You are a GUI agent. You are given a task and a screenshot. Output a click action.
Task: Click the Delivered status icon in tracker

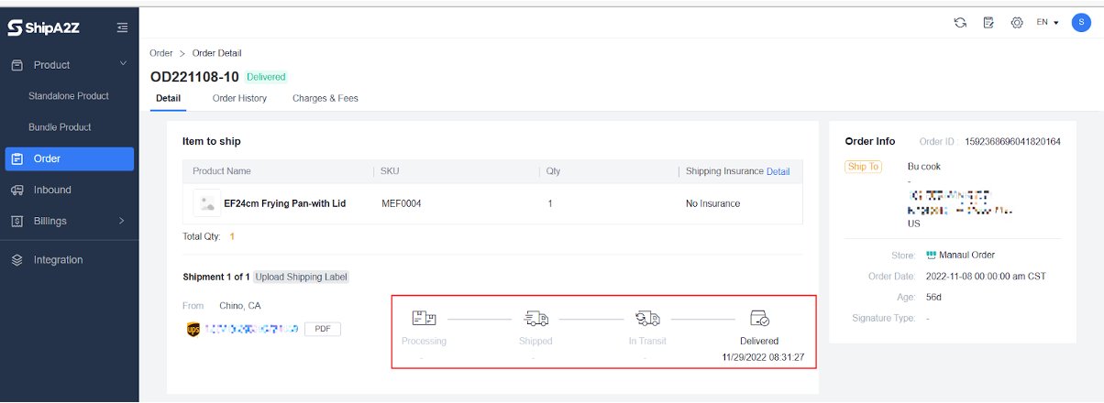coord(758,319)
